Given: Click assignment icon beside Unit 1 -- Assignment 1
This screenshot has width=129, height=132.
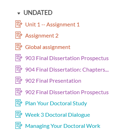Looking at the screenshot, I should click(19, 24).
